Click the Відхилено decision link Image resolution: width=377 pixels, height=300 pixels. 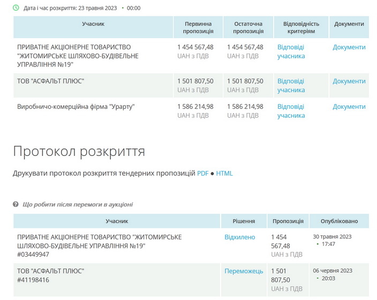(239, 237)
